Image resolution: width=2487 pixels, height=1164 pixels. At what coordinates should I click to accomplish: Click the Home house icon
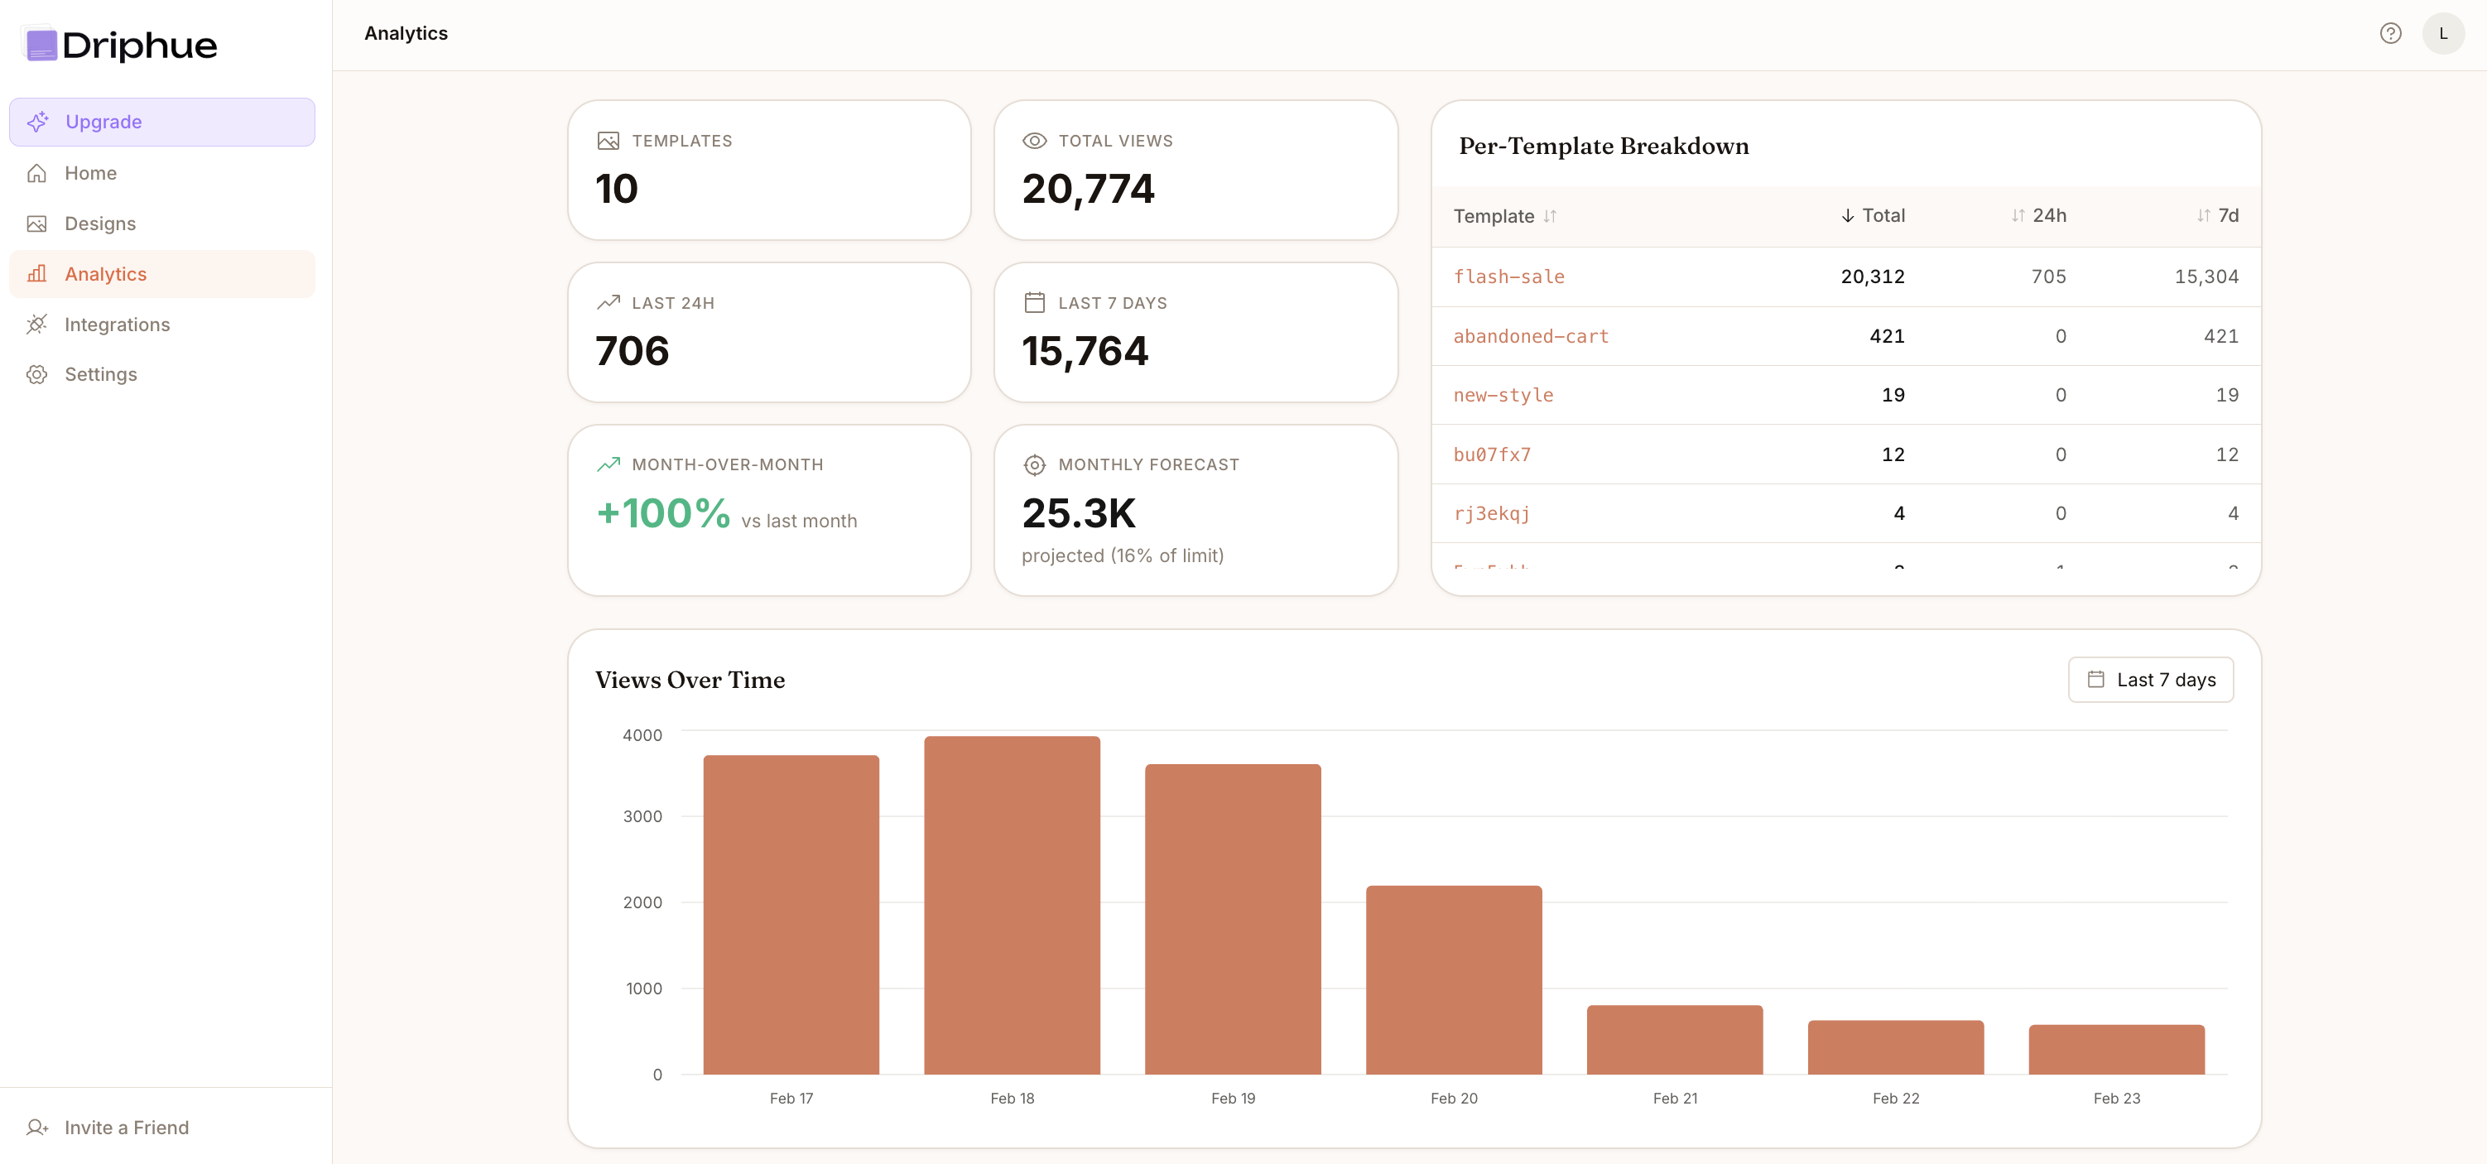[36, 173]
